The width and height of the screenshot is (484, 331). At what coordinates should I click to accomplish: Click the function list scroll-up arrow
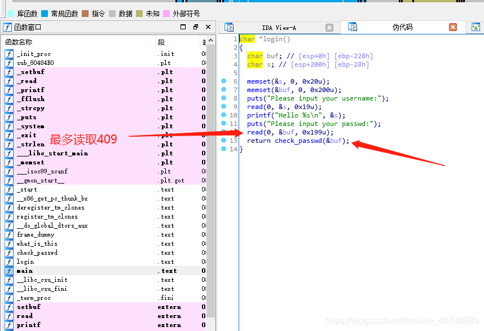tap(211, 41)
